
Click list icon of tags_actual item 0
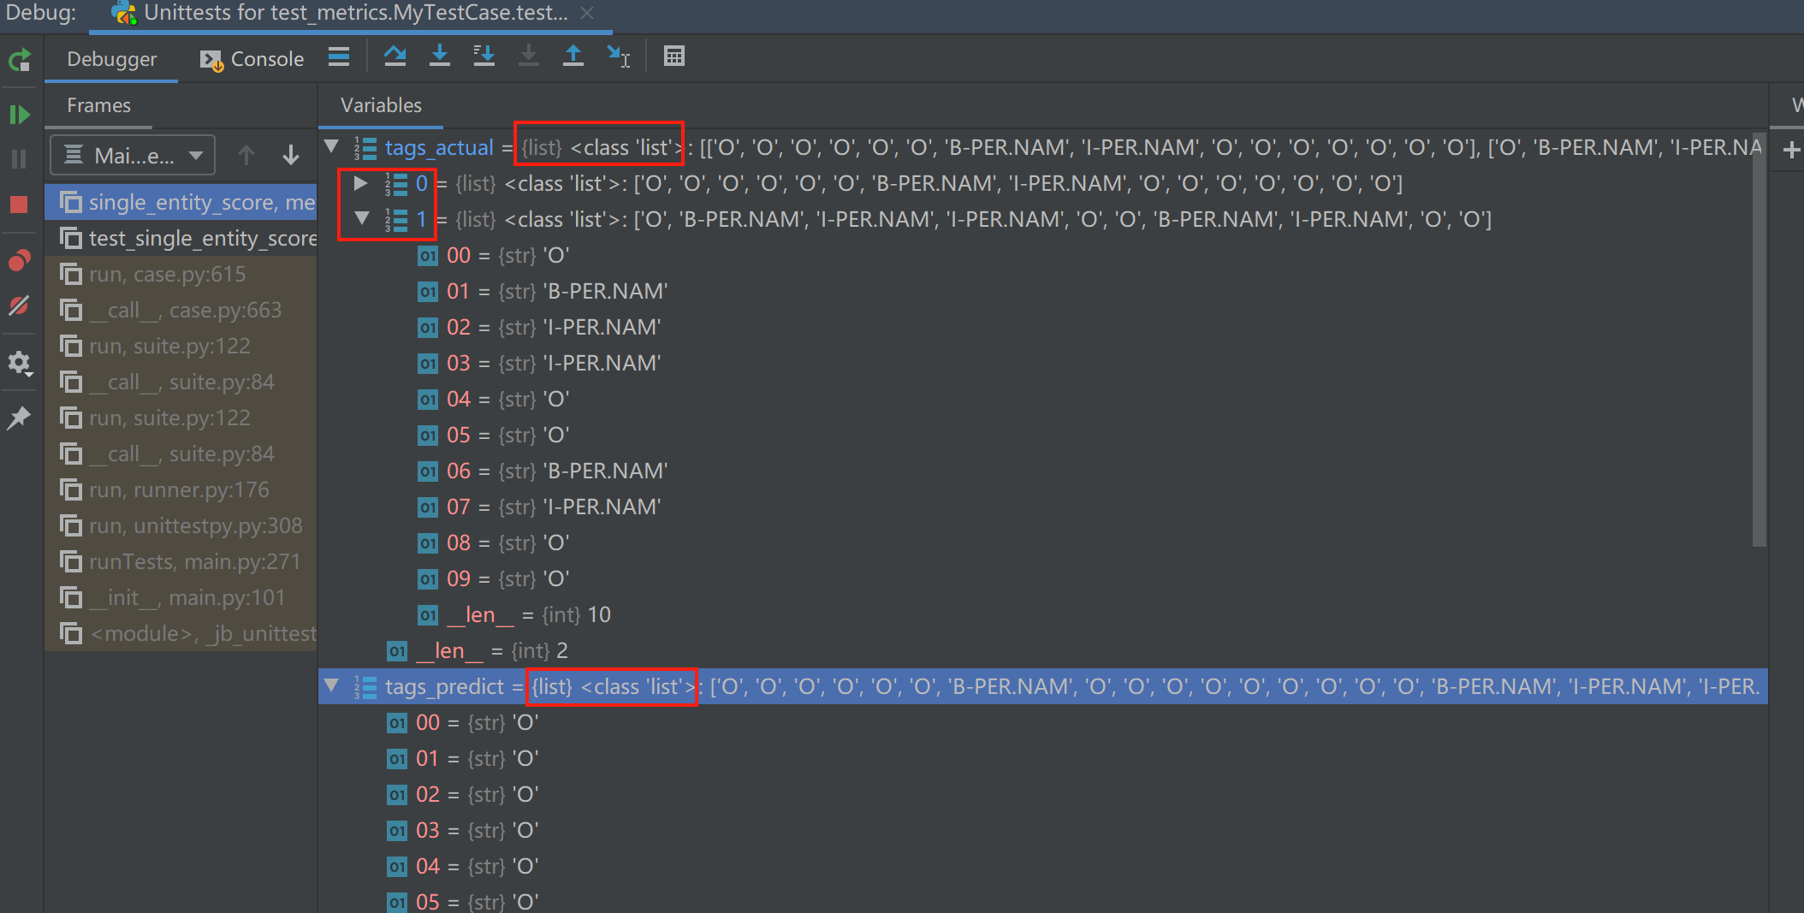[x=395, y=184]
